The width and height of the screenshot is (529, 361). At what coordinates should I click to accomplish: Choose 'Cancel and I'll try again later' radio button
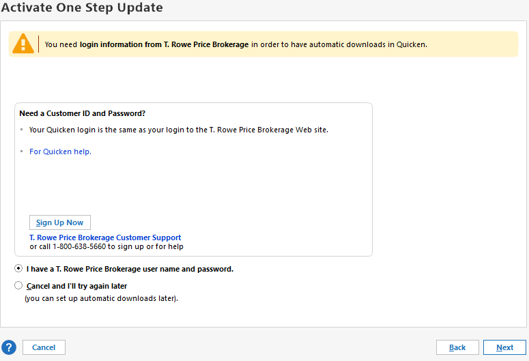18,285
